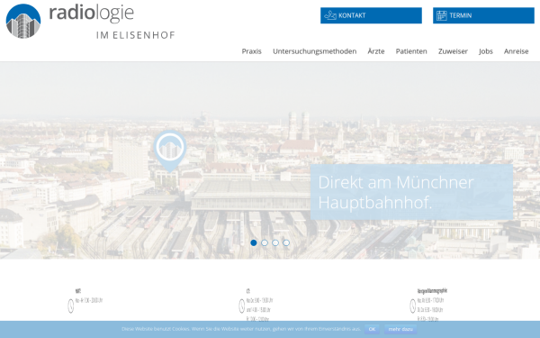Click the clock icon beside Mammographie hours

[412, 306]
